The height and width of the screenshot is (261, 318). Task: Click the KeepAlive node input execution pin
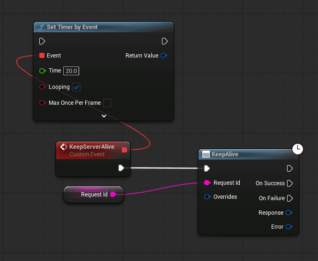207,168
